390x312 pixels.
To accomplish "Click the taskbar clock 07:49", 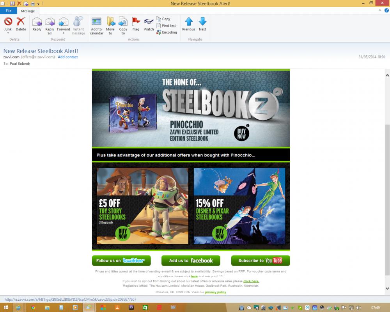I will coord(375,308).
